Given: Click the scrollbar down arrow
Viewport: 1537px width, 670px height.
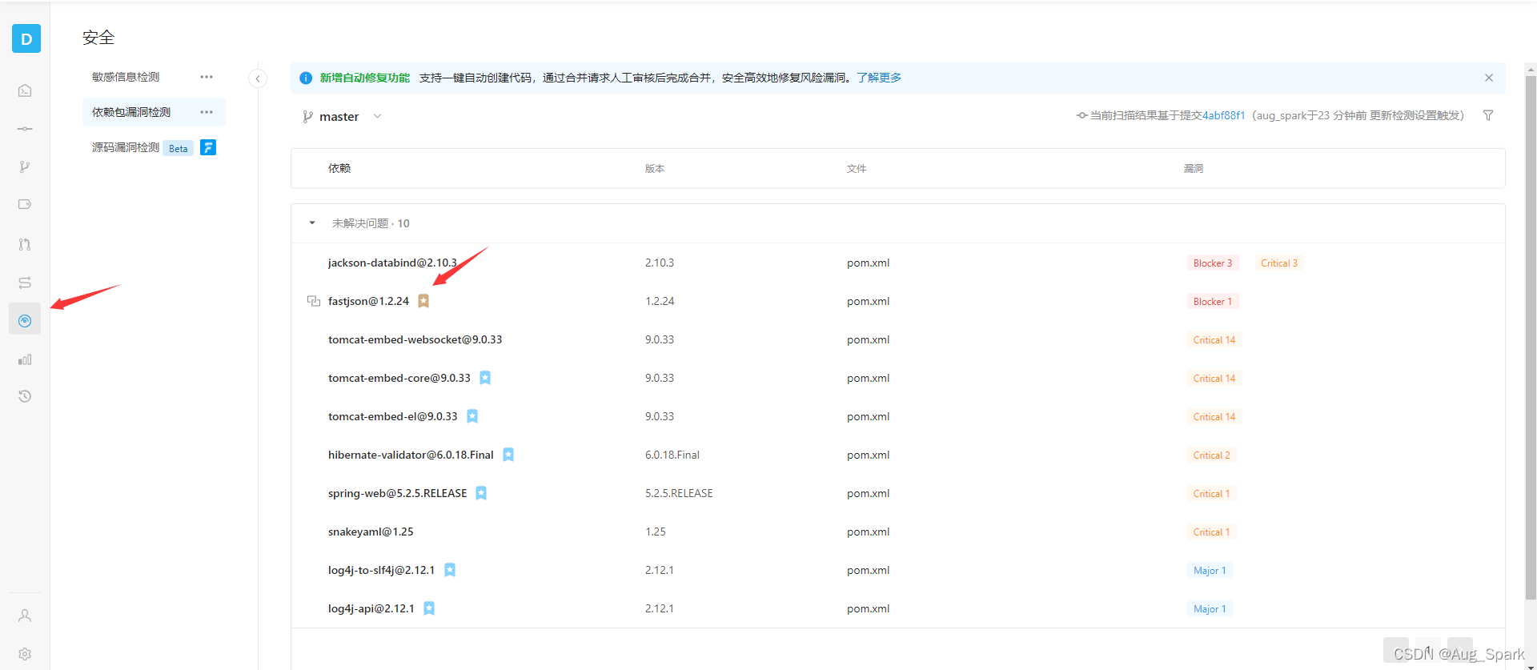Looking at the screenshot, I should [x=1531, y=666].
